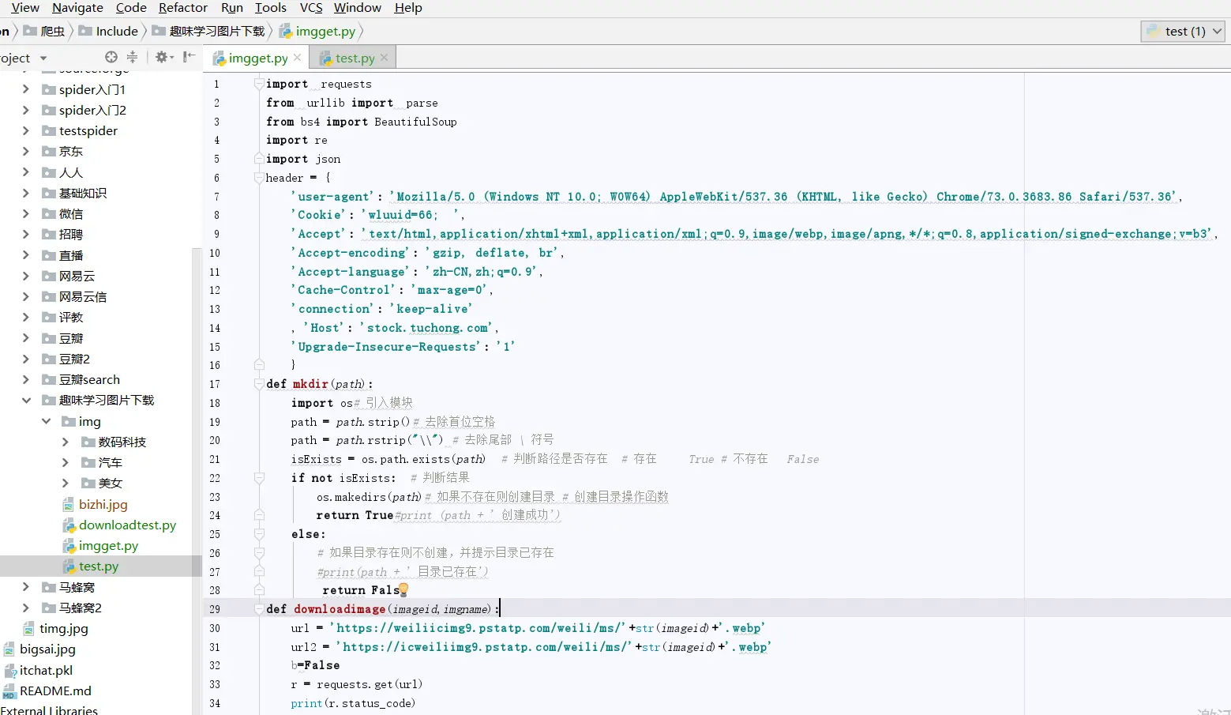Image resolution: width=1231 pixels, height=715 pixels.
Task: Fold the if block at line 22
Action: pos(258,478)
